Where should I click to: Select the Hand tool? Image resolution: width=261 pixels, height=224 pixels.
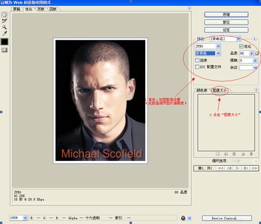(4, 15)
